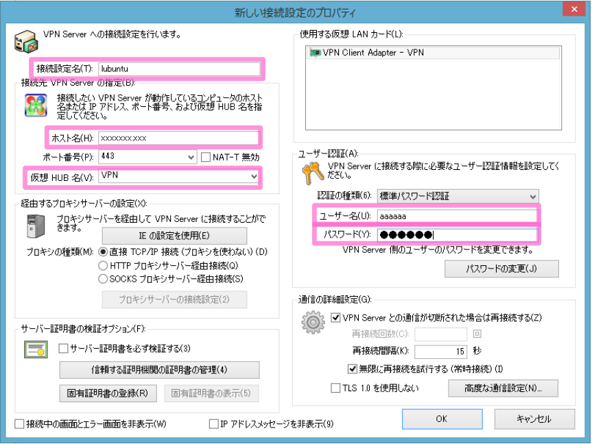Click 固有証明書の表示 button

pos(211,393)
